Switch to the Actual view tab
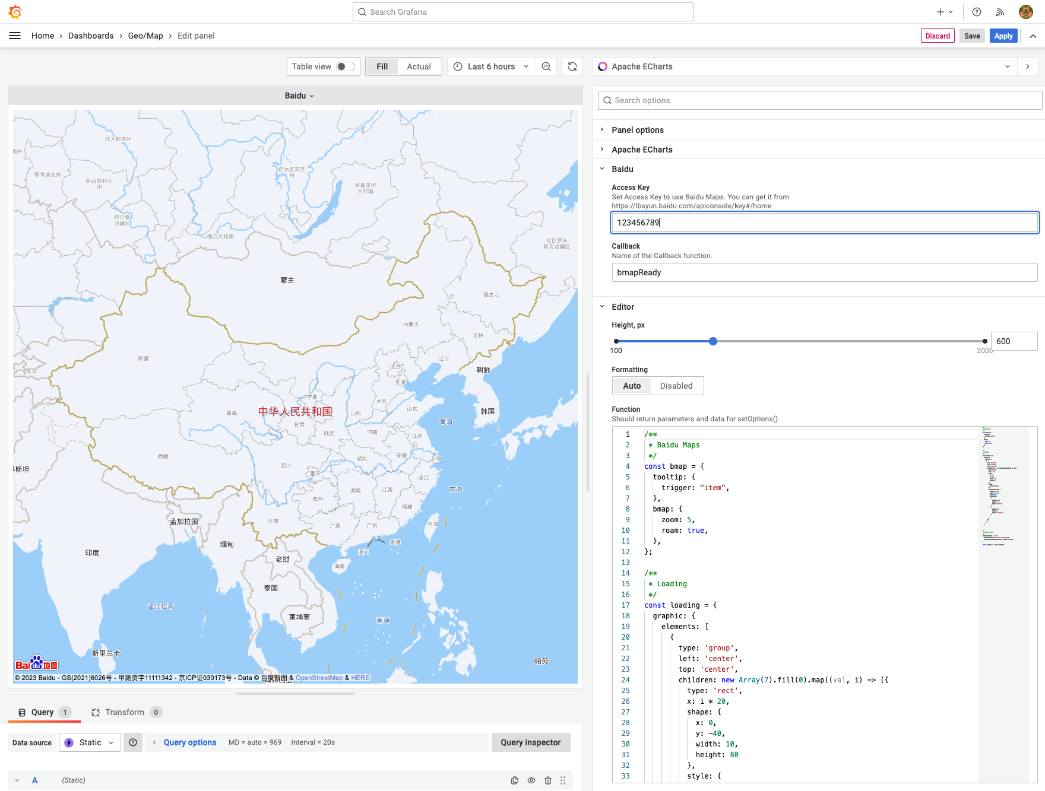Image resolution: width=1045 pixels, height=791 pixels. click(x=419, y=66)
